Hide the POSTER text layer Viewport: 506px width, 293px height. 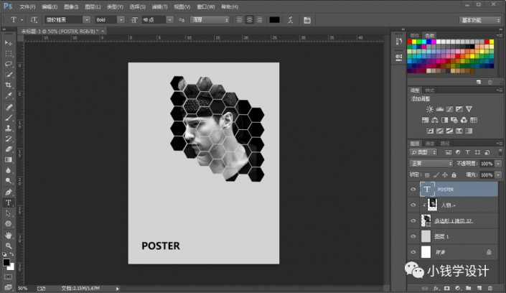click(413, 190)
